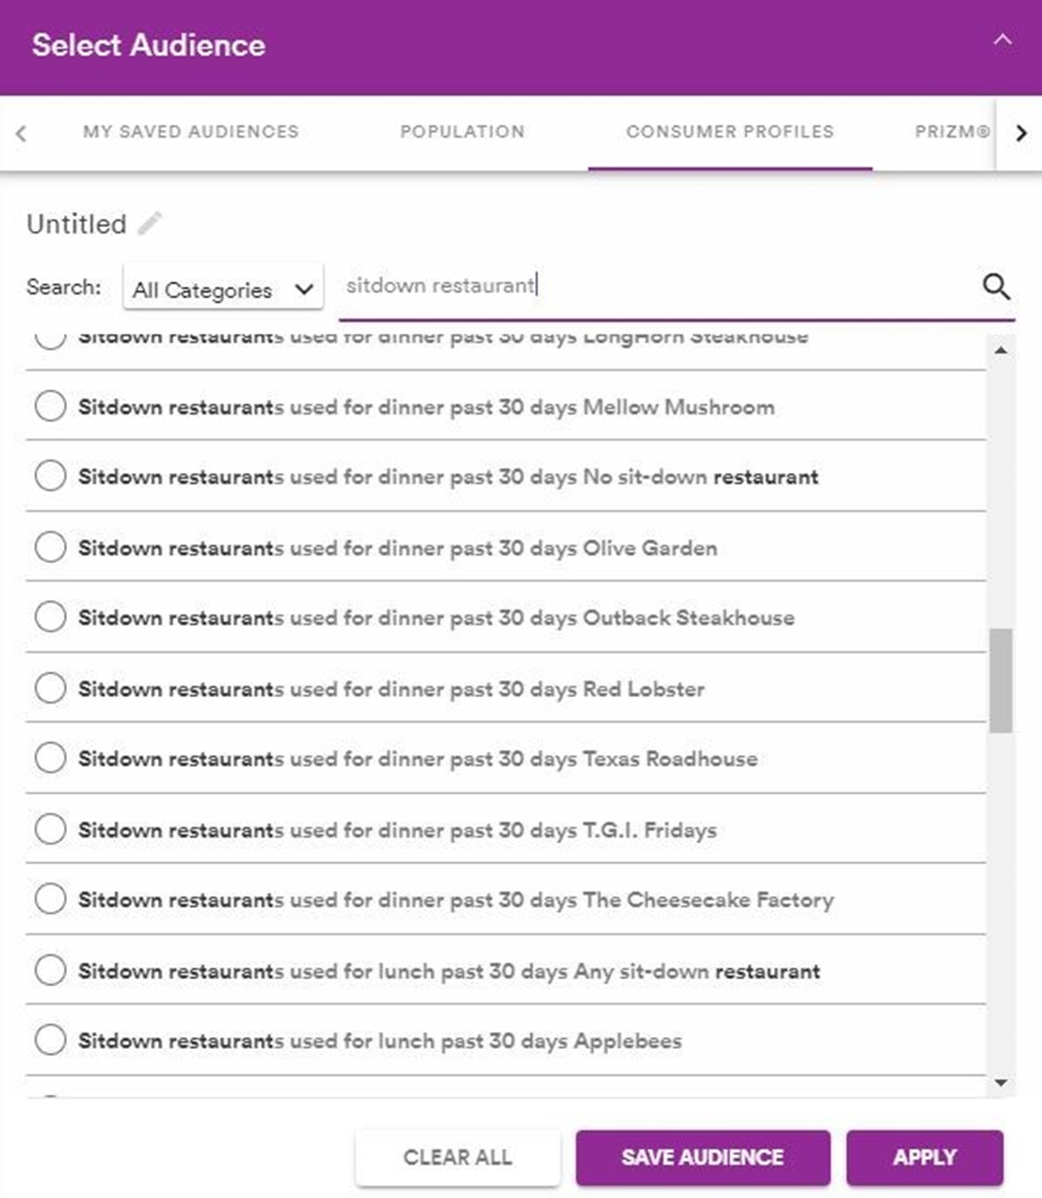Image resolution: width=1042 pixels, height=1198 pixels.
Task: Open the Population tab
Action: click(x=462, y=132)
